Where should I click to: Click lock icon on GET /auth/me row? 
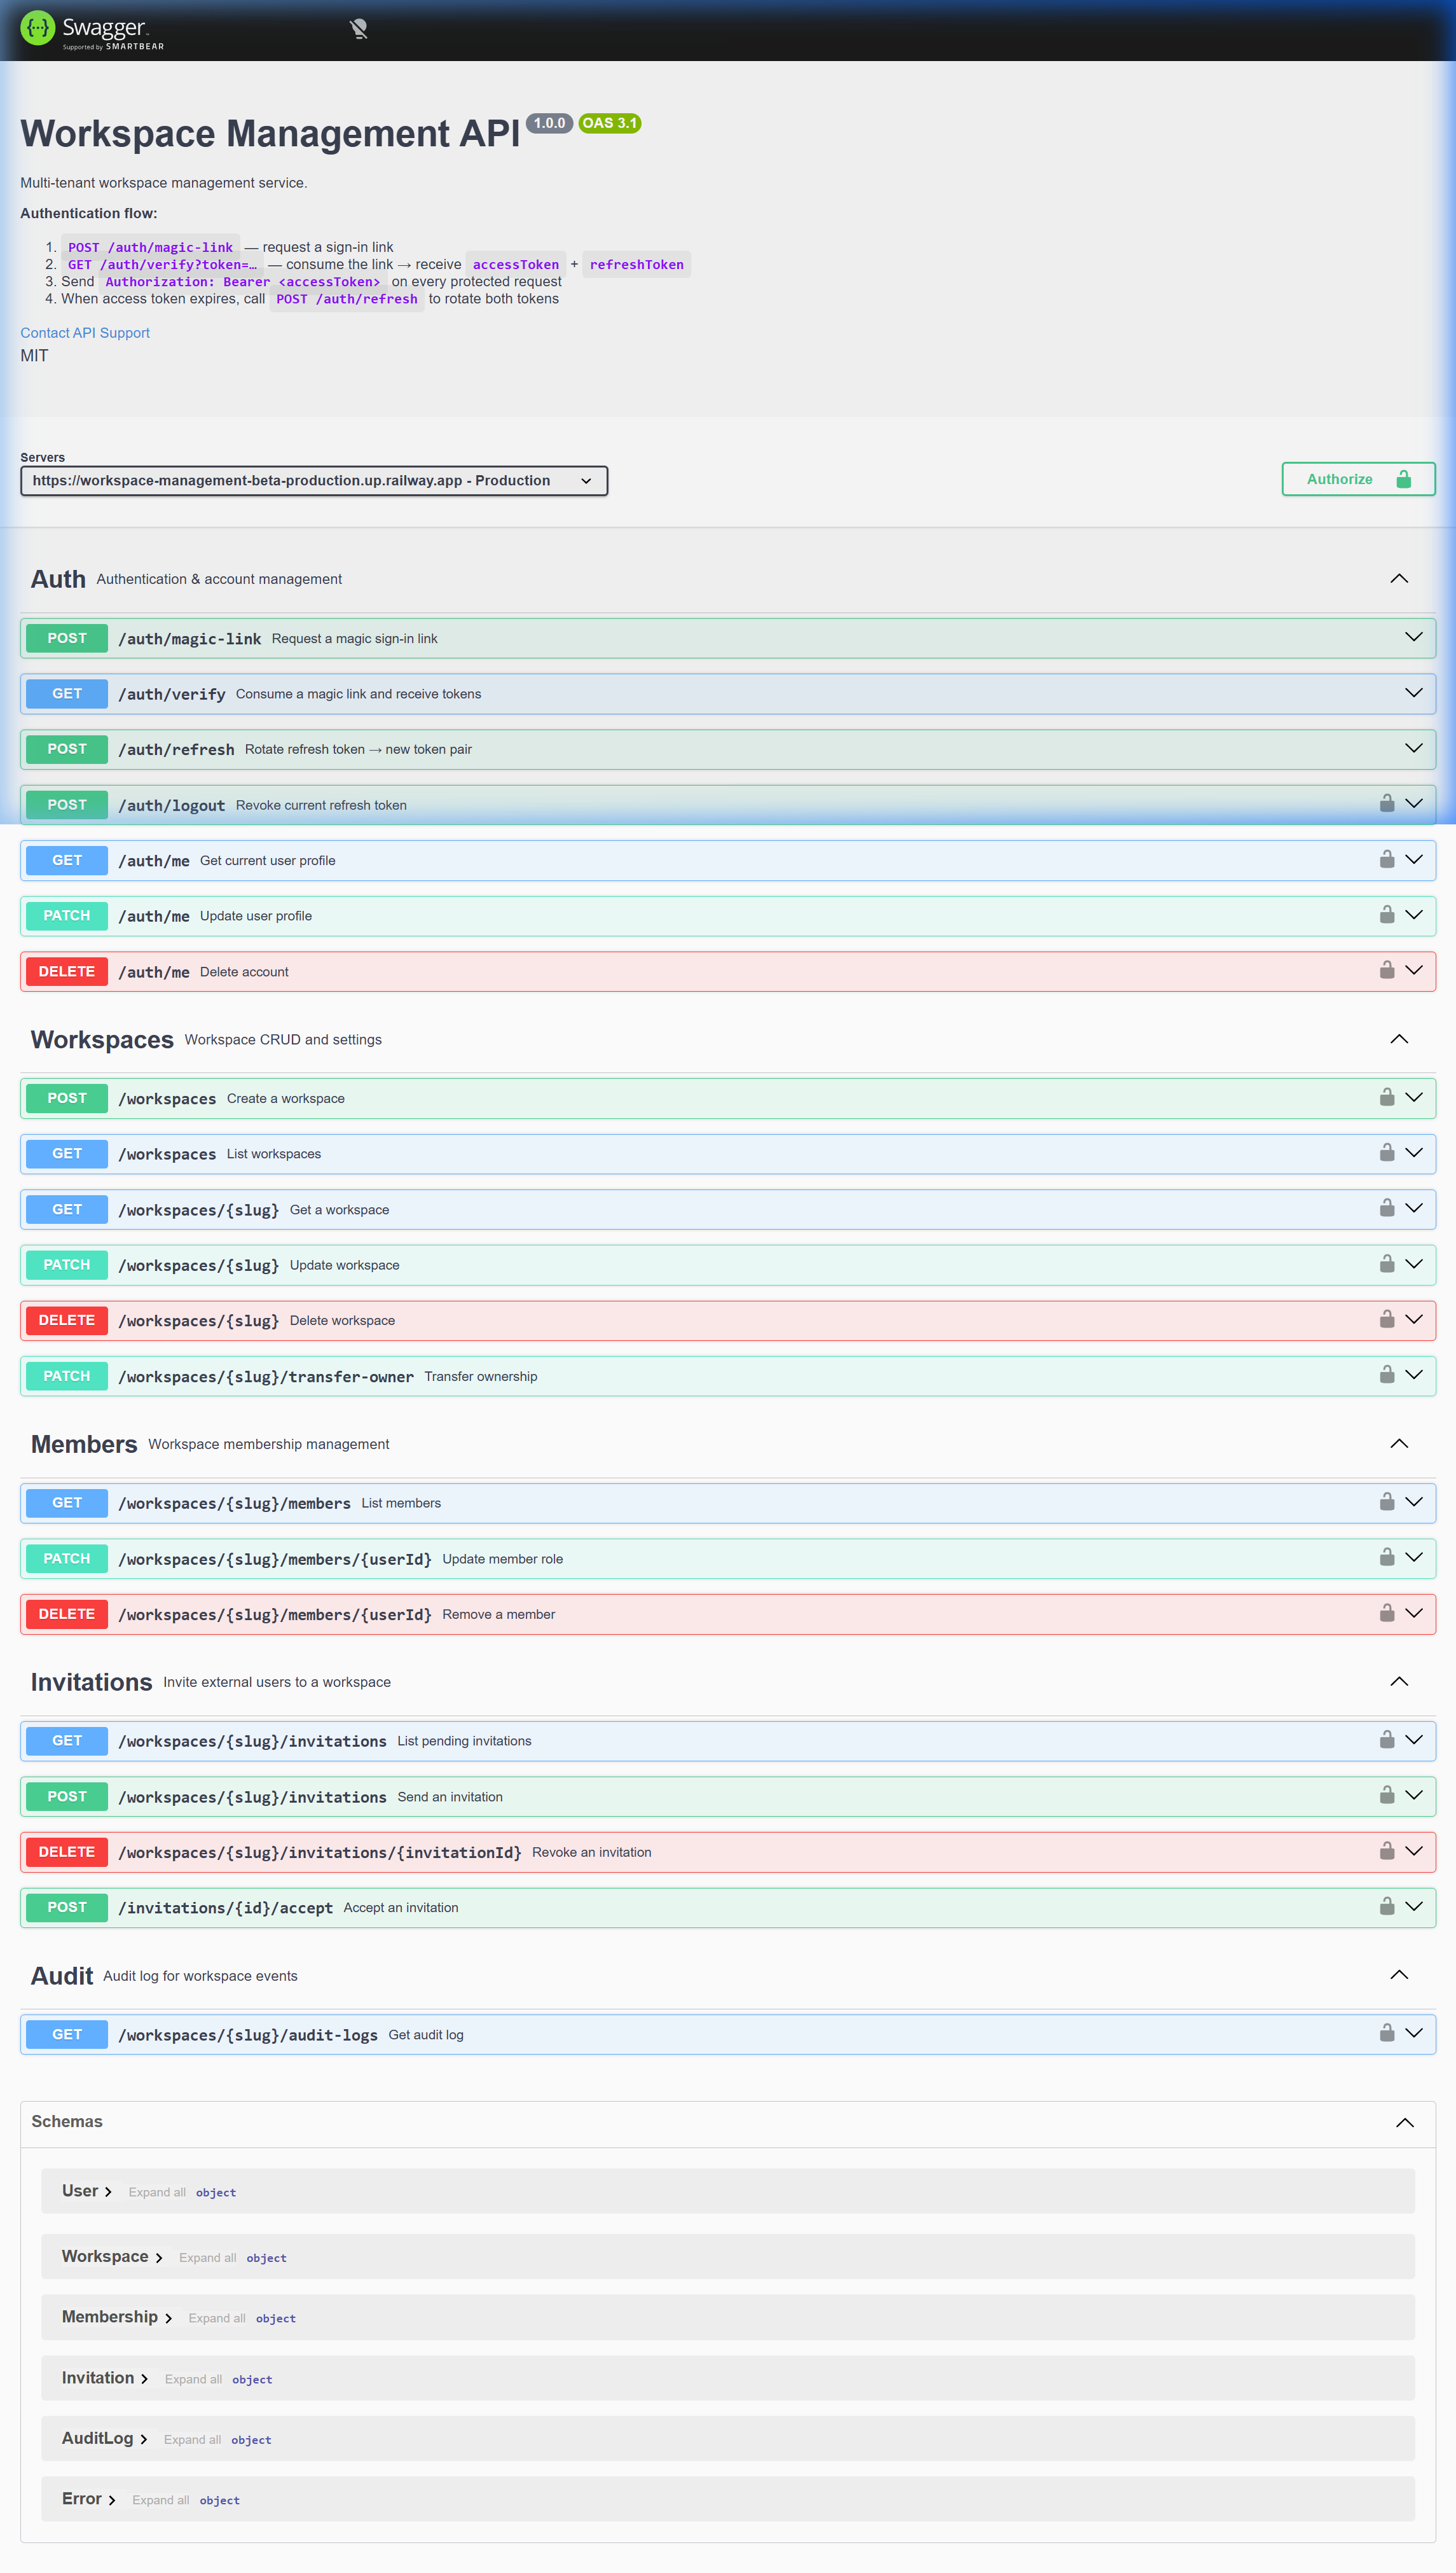[1387, 859]
